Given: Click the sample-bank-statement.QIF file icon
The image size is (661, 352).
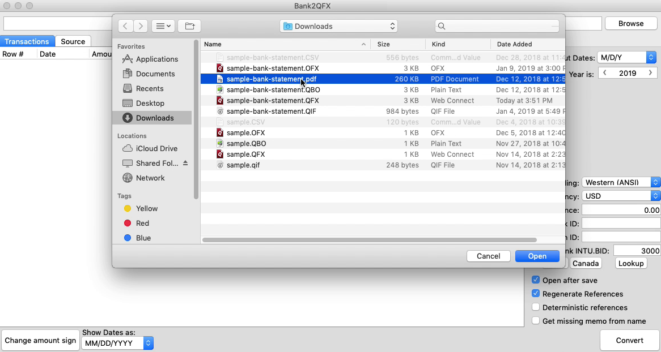Looking at the screenshot, I should pyautogui.click(x=219, y=111).
